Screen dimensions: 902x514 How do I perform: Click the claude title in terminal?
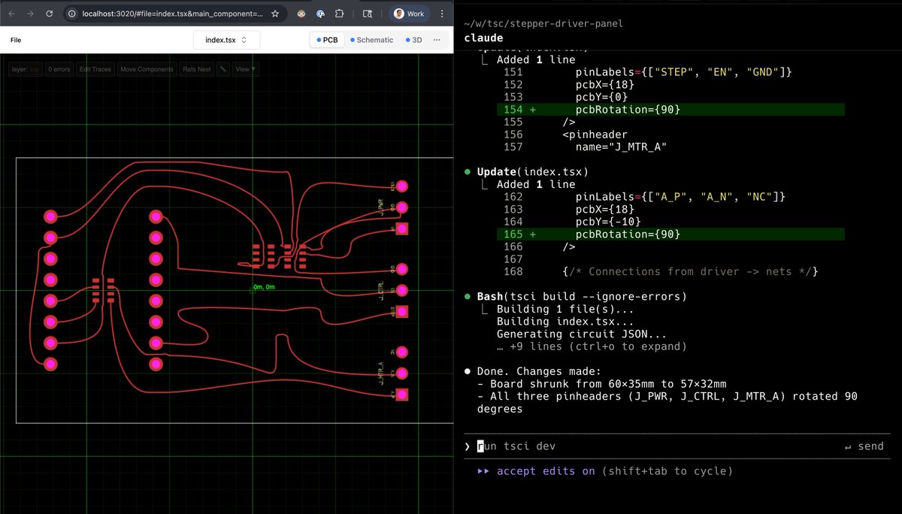[483, 38]
